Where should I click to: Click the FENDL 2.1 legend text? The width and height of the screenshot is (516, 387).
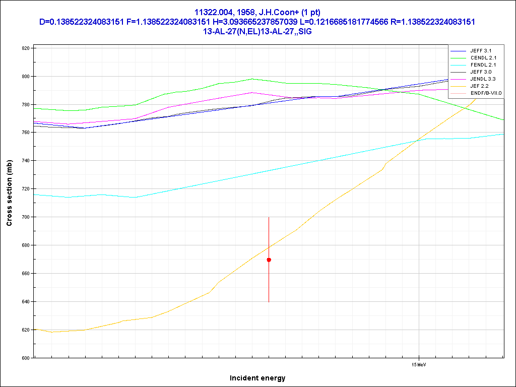tap(482, 65)
